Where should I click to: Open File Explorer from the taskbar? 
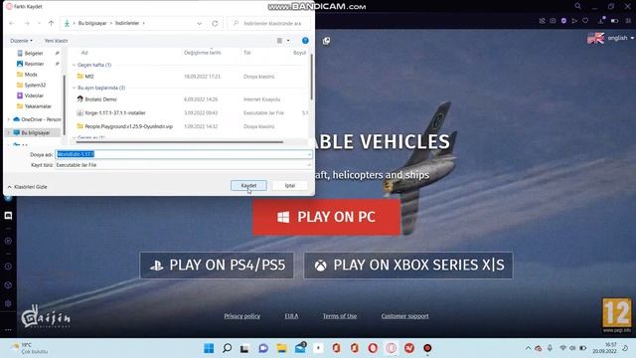[281, 348]
